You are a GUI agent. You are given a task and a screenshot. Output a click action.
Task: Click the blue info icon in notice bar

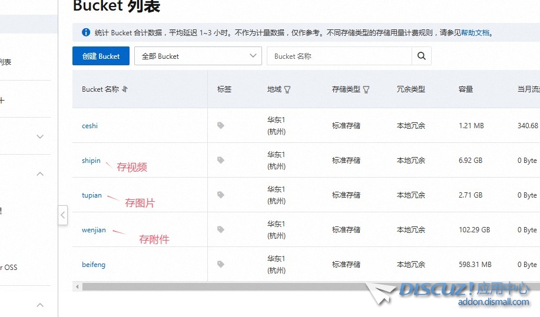pos(86,32)
